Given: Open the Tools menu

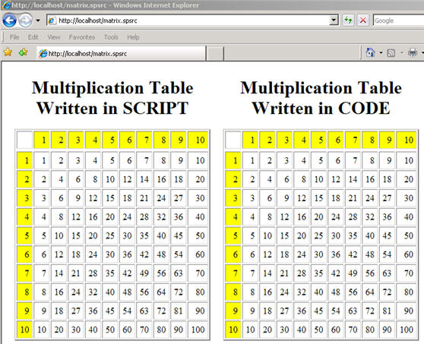Looking at the screenshot, I should click(111, 37).
